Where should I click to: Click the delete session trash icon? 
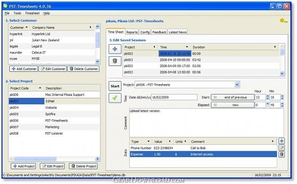115,61
